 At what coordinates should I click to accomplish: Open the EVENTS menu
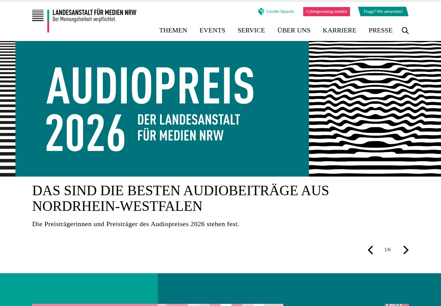pos(212,30)
